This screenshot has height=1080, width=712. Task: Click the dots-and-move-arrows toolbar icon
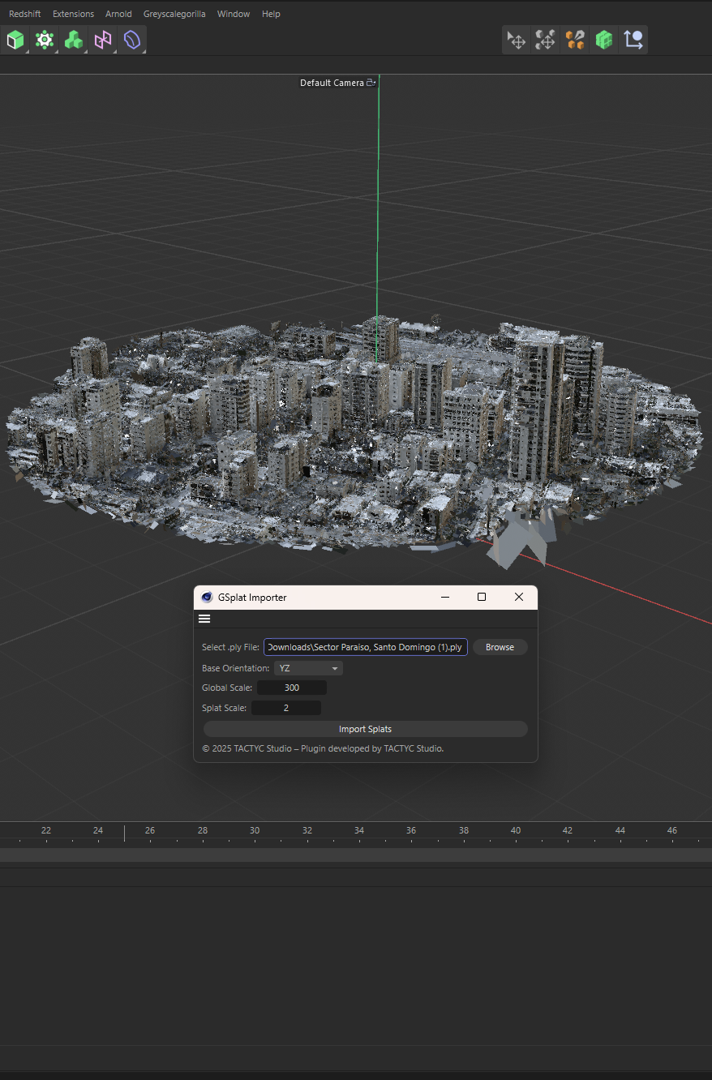click(546, 40)
